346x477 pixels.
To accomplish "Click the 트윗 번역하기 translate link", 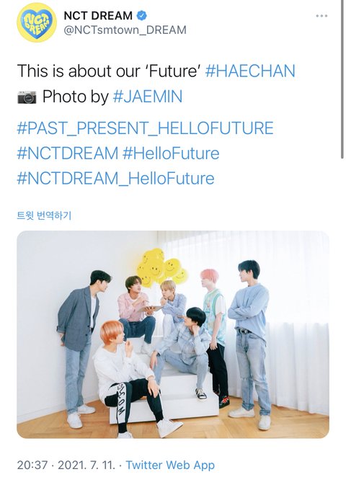I will click(44, 215).
